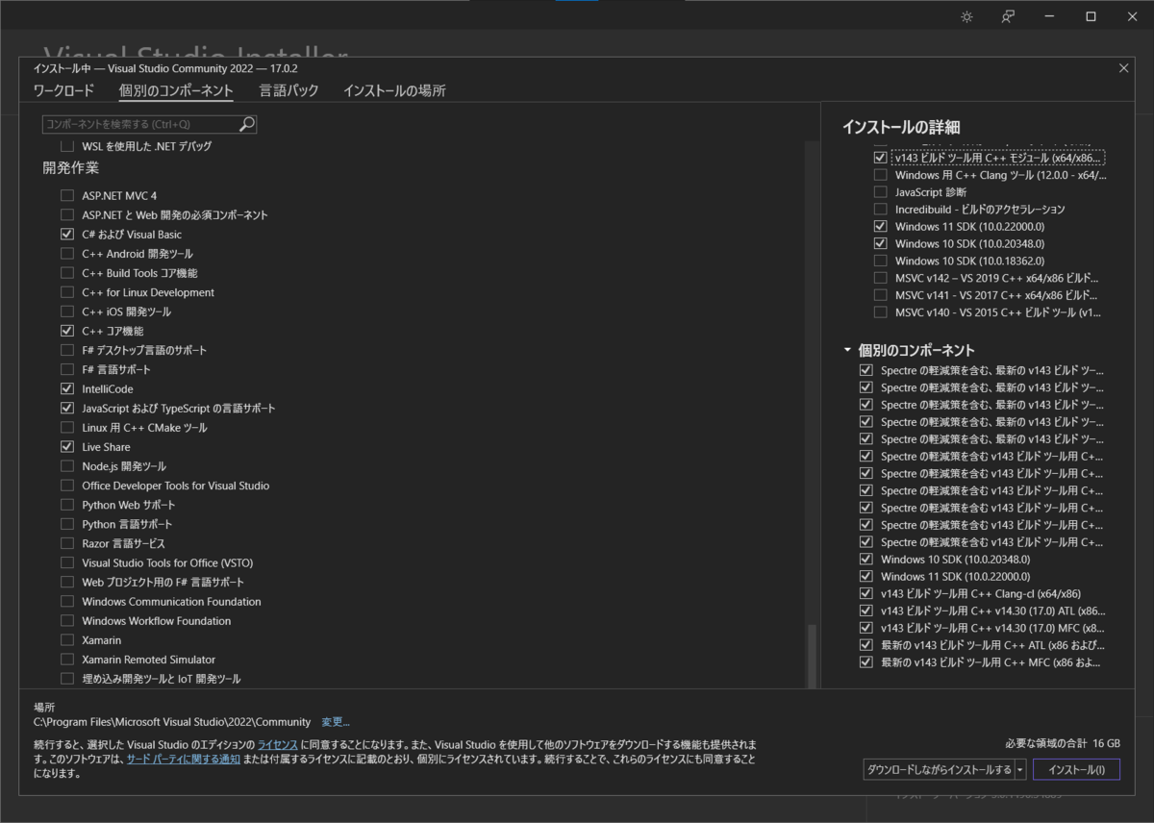Screen dimensions: 1154x823
Task: Click the component list vertical scrollbar thumb
Action: [812, 655]
